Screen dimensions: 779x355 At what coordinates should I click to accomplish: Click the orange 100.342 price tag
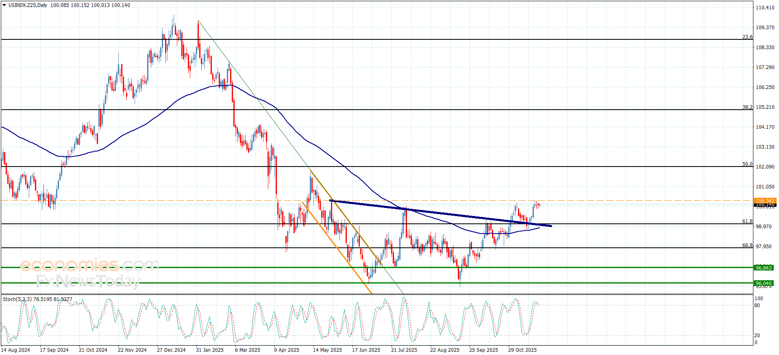coord(765,201)
